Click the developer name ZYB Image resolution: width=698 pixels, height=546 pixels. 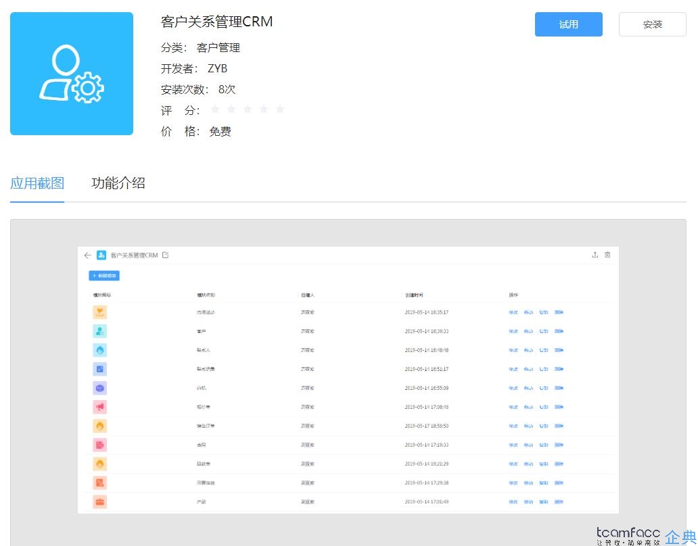pyautogui.click(x=217, y=68)
